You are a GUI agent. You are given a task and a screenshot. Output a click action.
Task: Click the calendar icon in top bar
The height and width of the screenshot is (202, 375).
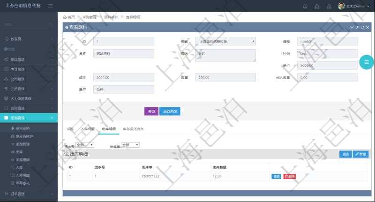[329, 7]
